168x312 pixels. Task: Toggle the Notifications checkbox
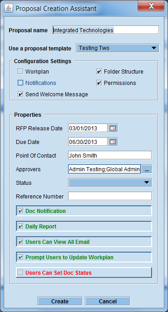(x=20, y=83)
